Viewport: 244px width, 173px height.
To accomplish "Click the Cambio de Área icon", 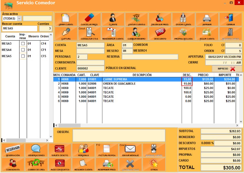I will (x=36, y=164).
